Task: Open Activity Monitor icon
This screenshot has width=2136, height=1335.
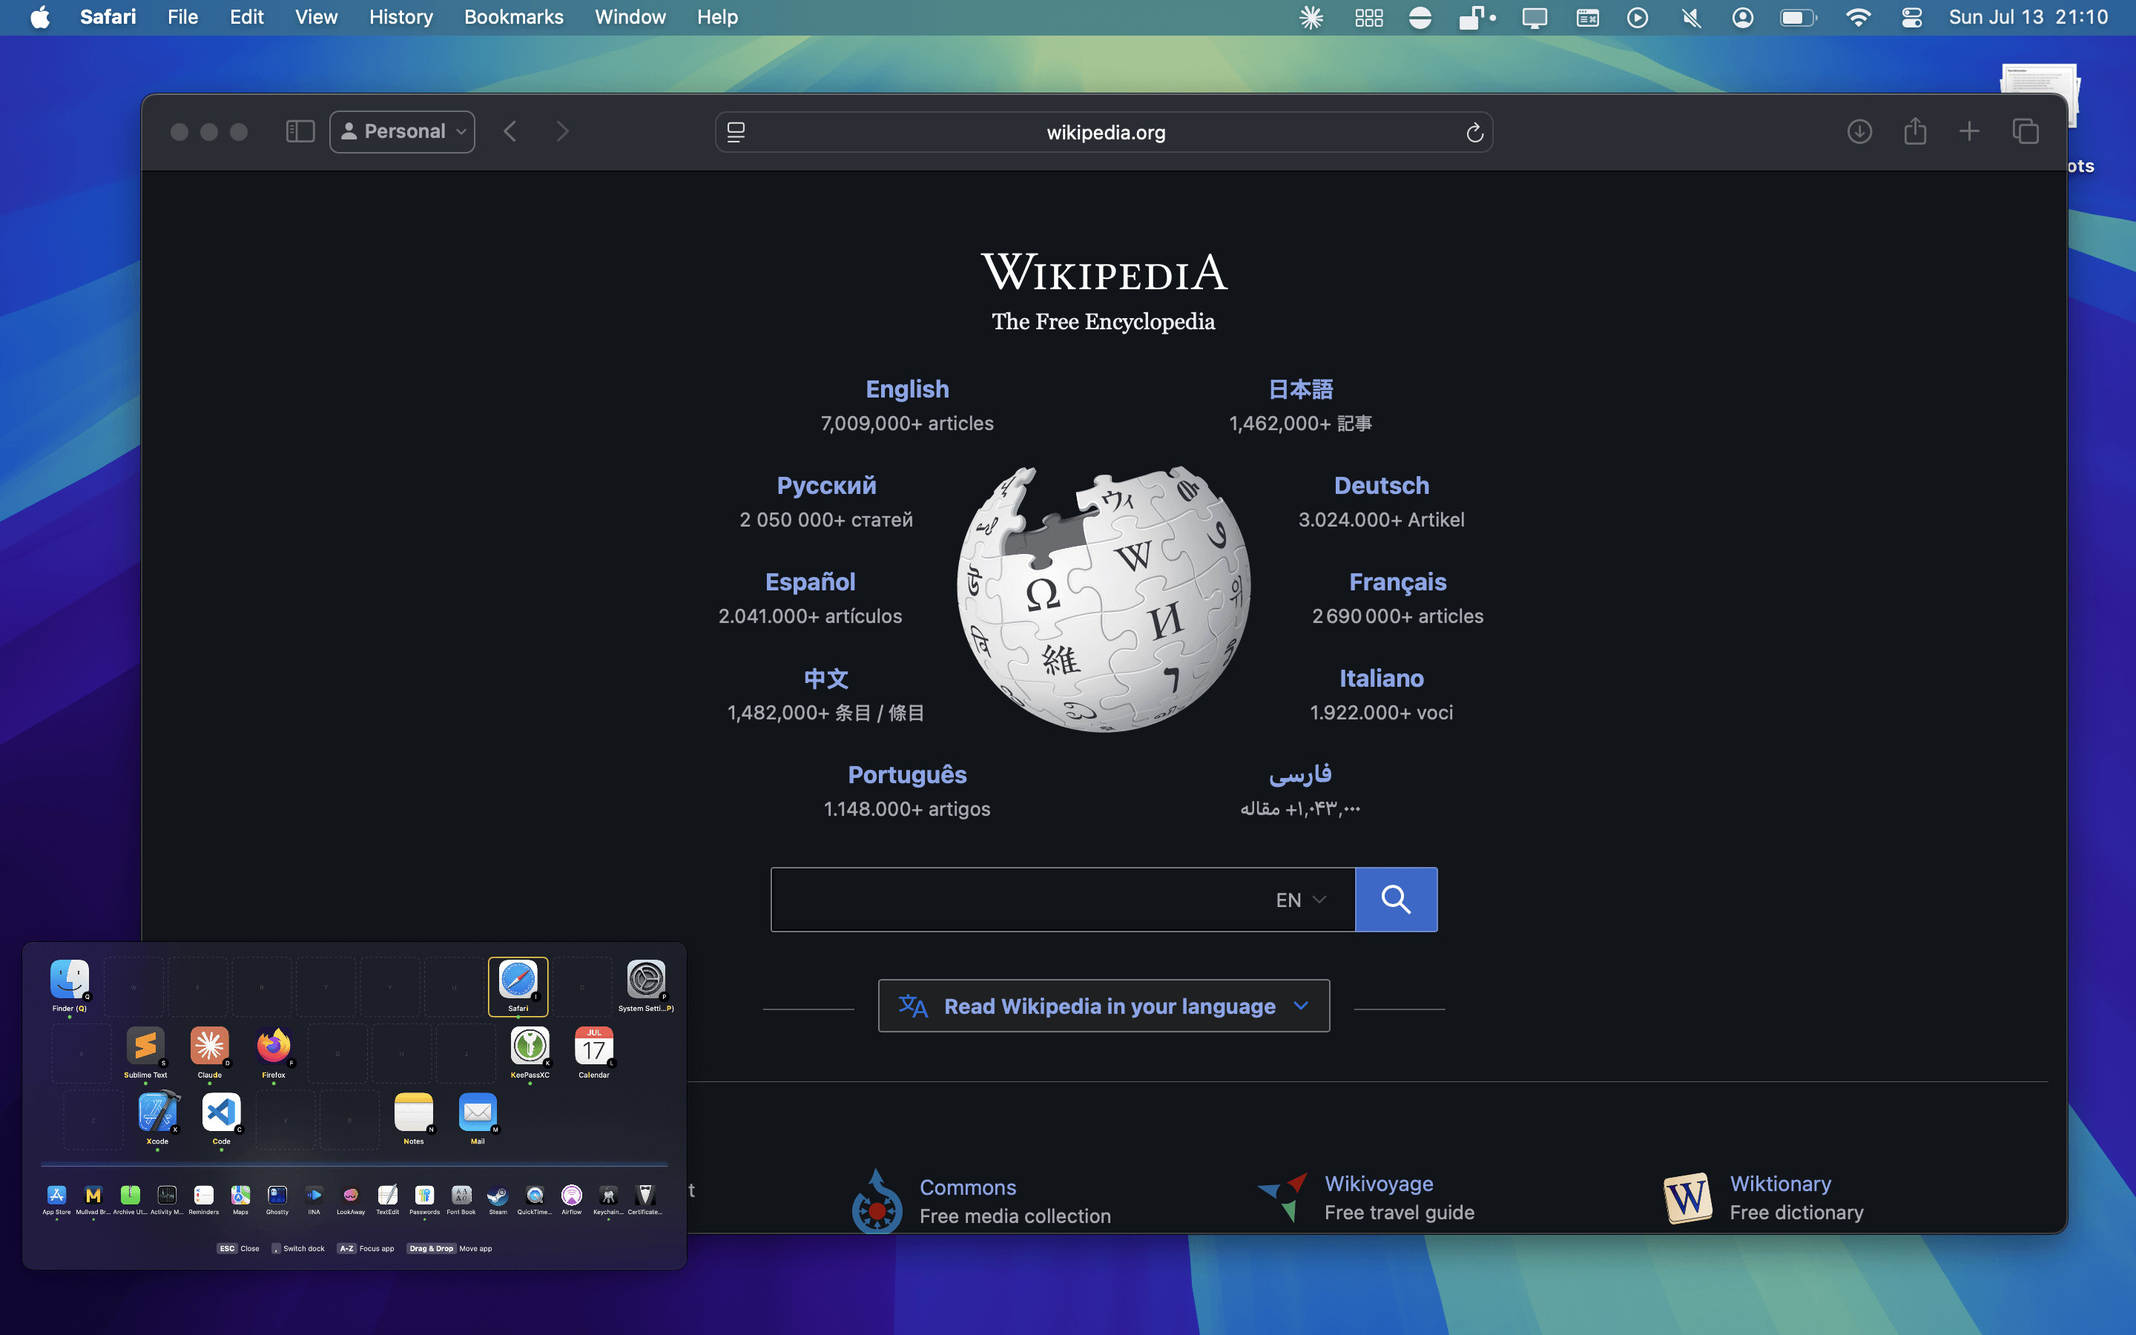Action: coord(167,1196)
